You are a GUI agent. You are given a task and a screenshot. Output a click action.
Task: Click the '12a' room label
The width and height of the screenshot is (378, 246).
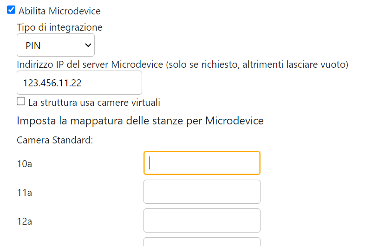click(24, 221)
